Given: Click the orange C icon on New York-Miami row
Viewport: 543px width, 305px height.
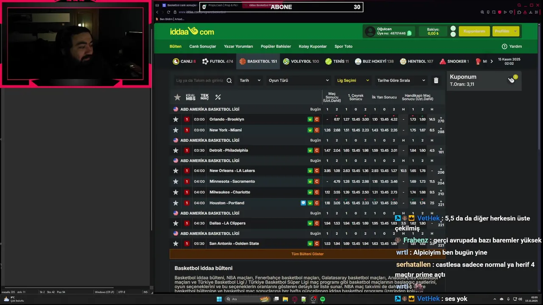Looking at the screenshot, I should pos(316,130).
